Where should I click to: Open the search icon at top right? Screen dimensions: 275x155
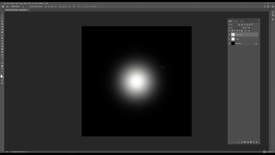point(265,6)
